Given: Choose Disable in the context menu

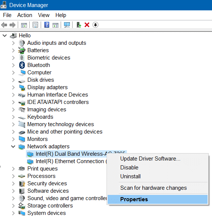Looking at the screenshot, I should 158,168.
